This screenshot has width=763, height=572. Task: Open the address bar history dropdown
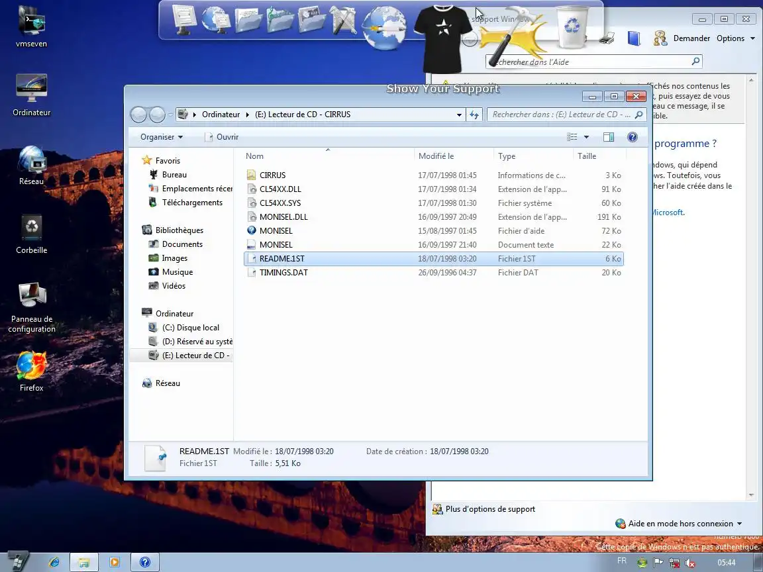pos(459,115)
